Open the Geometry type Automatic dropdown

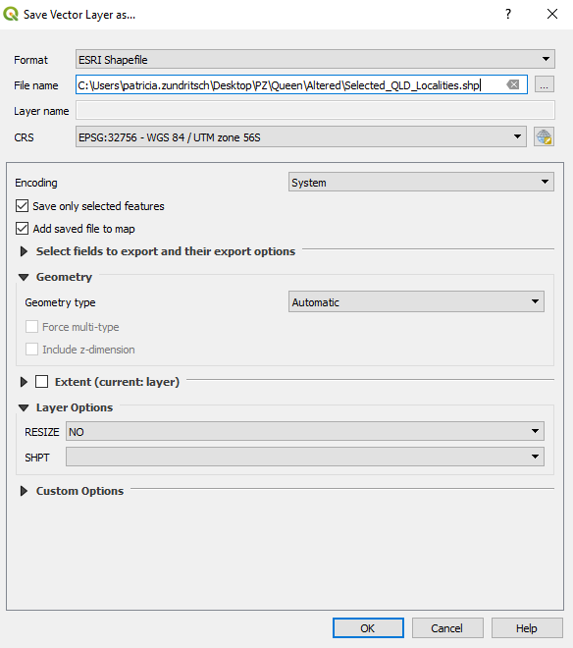(x=416, y=301)
